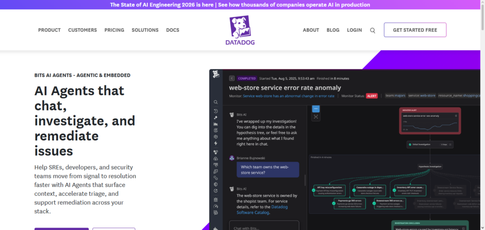Click the COMPLETED status badge
Image resolution: width=485 pixels, height=230 pixels.
(247, 78)
